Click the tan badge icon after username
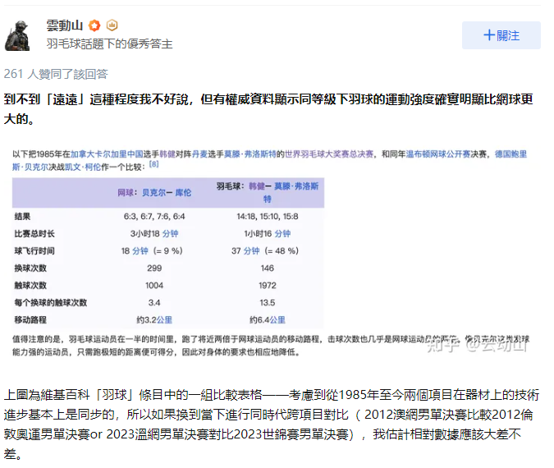Screen dimensions: 554x468 112,25
